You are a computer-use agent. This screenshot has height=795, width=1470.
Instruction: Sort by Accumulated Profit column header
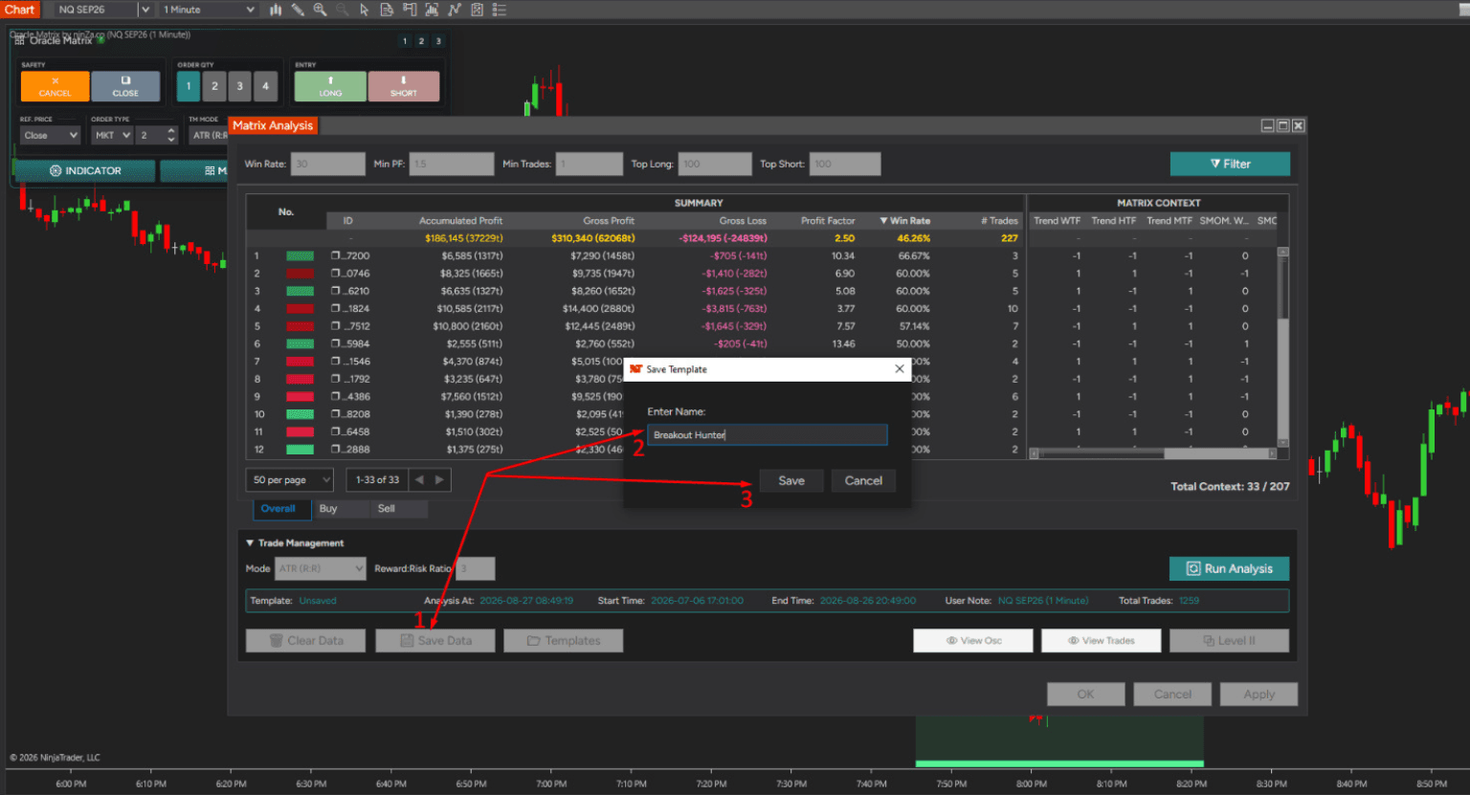pyautogui.click(x=460, y=221)
